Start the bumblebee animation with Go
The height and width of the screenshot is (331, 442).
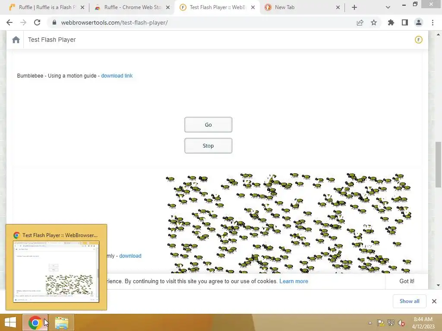tap(208, 125)
